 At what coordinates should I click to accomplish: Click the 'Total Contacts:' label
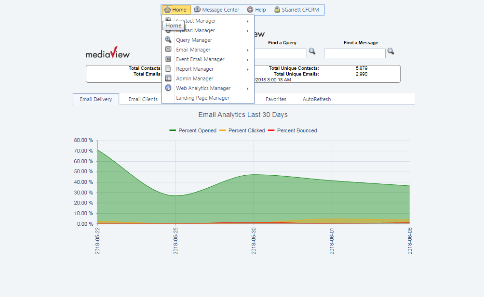pyautogui.click(x=145, y=68)
